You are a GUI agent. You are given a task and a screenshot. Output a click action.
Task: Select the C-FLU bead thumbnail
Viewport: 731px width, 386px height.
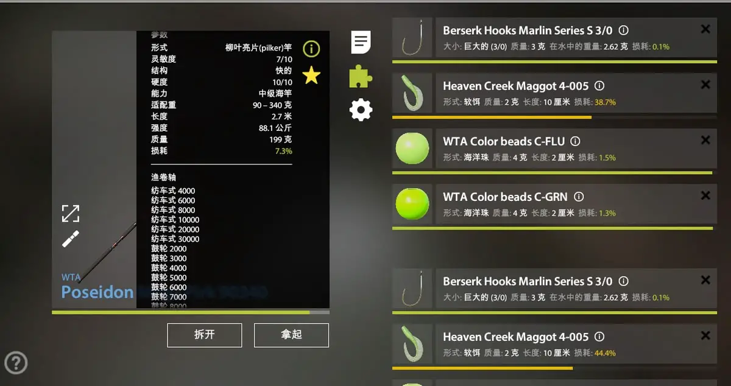coord(412,148)
